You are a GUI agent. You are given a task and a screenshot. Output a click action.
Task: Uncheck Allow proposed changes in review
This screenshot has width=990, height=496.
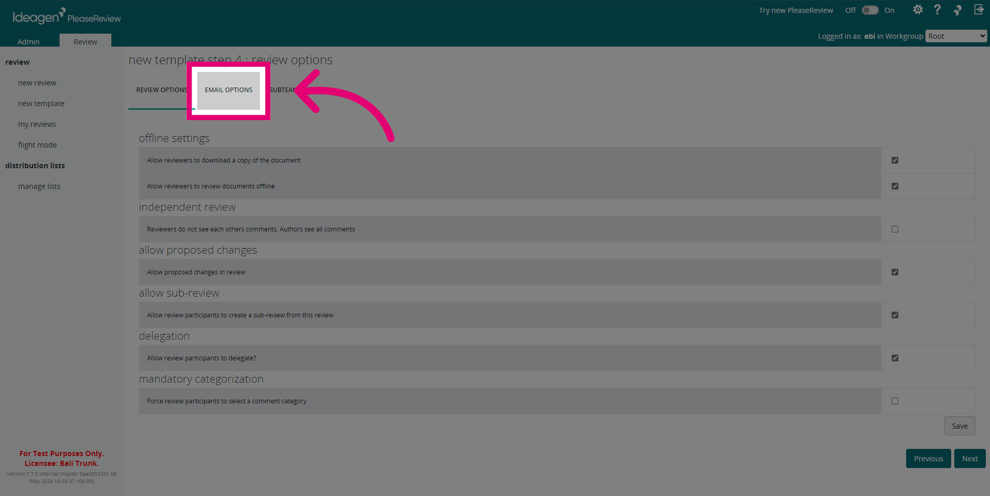pyautogui.click(x=895, y=272)
